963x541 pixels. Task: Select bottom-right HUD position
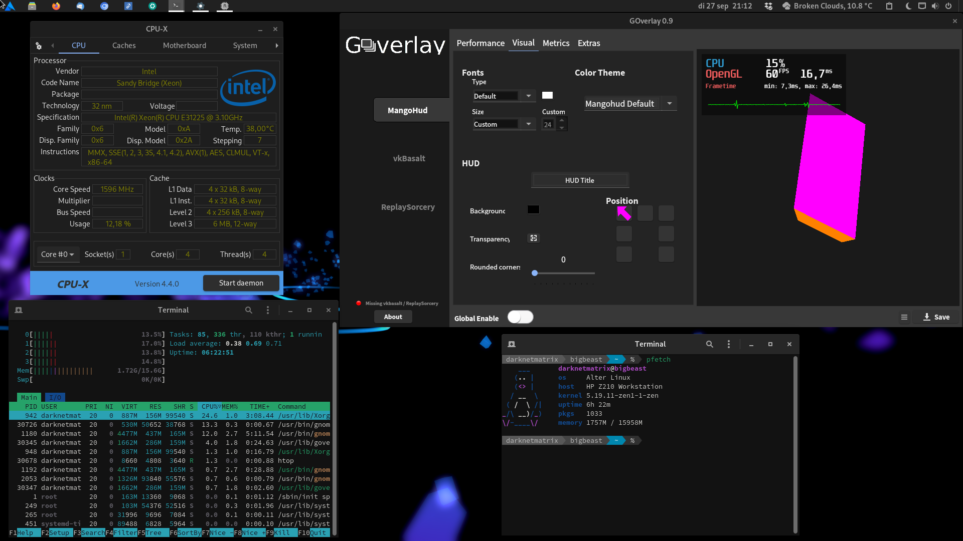point(666,254)
